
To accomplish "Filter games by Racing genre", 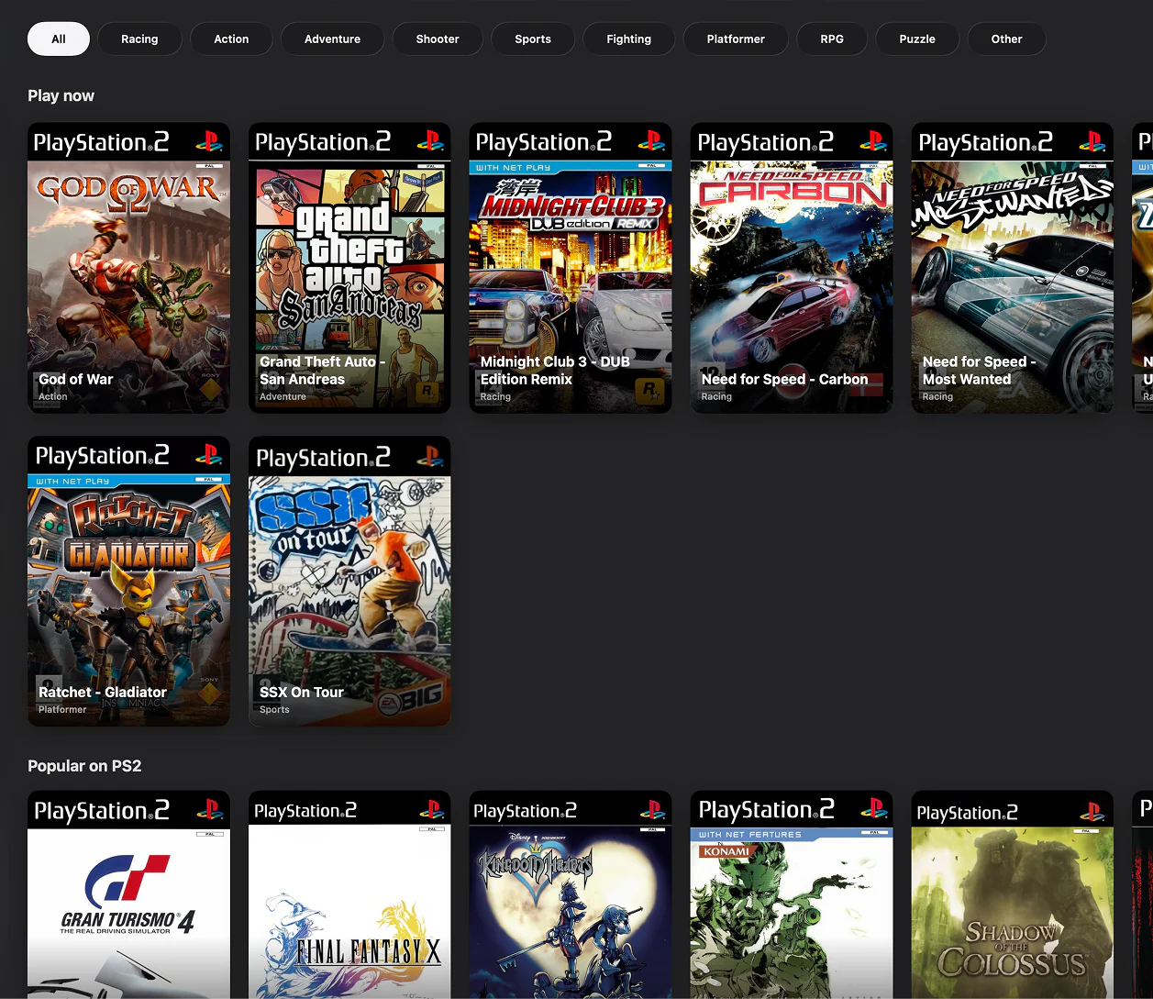I will pos(139,39).
